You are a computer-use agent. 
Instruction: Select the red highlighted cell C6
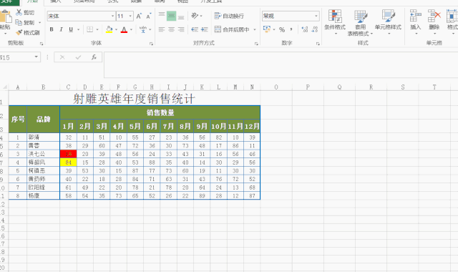(x=69, y=154)
